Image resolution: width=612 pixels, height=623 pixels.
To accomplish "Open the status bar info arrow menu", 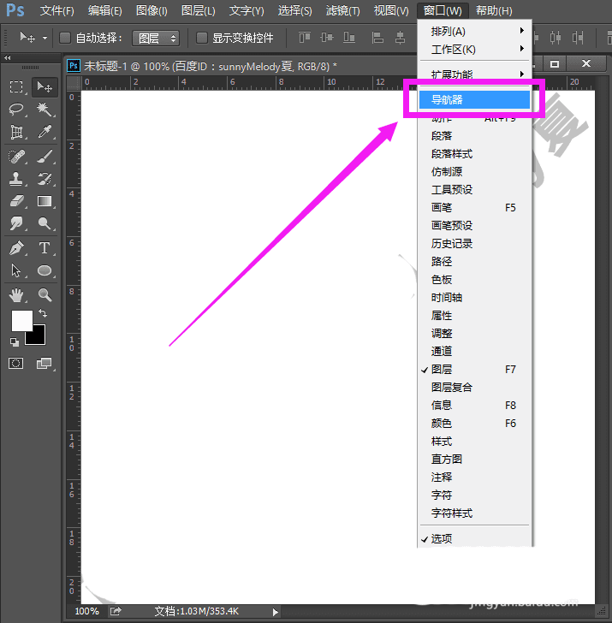I will 276,612.
